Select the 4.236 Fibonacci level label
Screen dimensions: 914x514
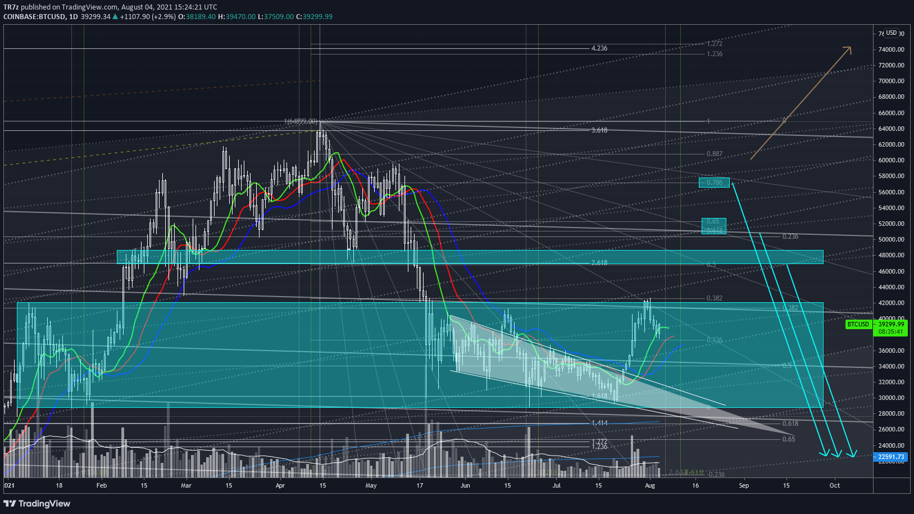[599, 48]
